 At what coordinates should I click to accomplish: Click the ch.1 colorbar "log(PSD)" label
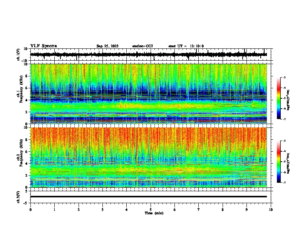(288, 100)
